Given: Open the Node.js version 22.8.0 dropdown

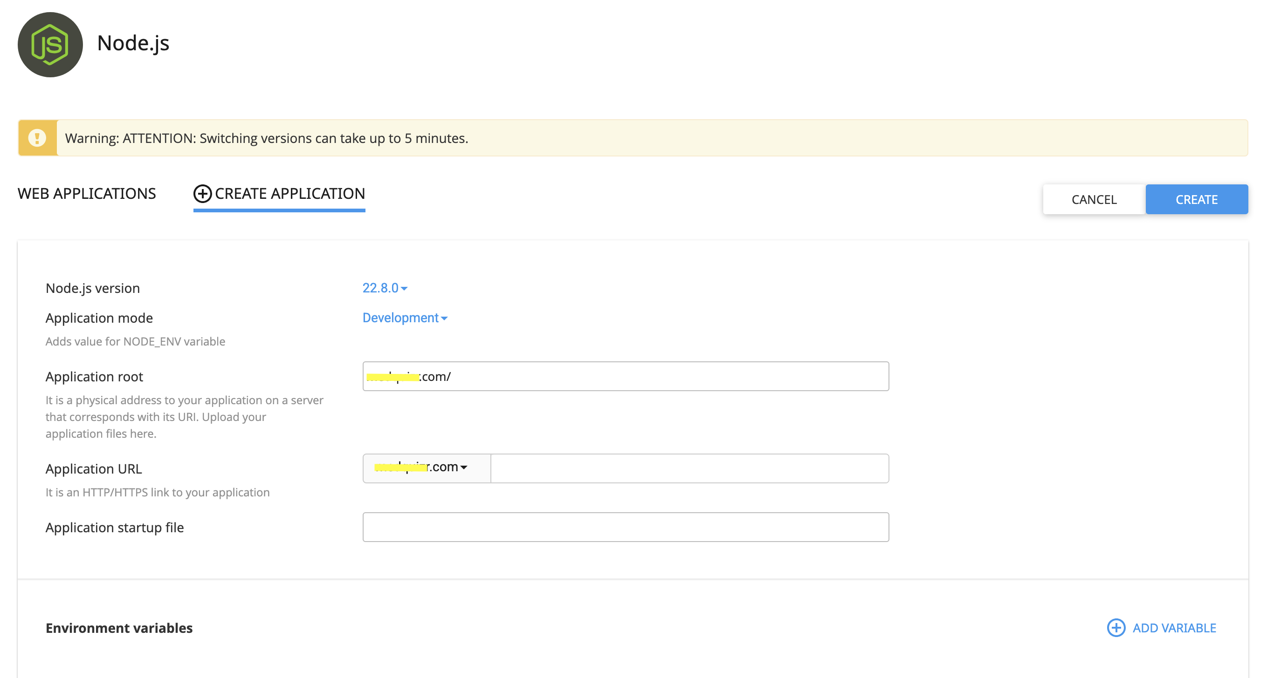Looking at the screenshot, I should tap(385, 288).
